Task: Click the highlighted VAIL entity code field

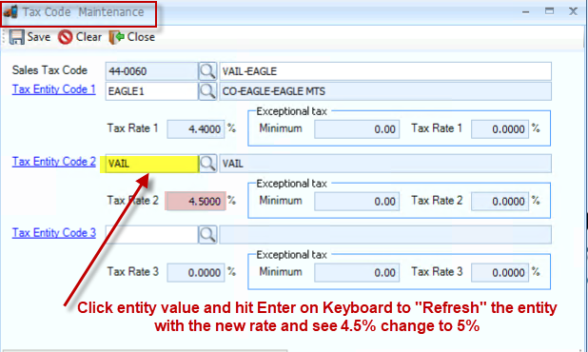Action: tap(151, 164)
